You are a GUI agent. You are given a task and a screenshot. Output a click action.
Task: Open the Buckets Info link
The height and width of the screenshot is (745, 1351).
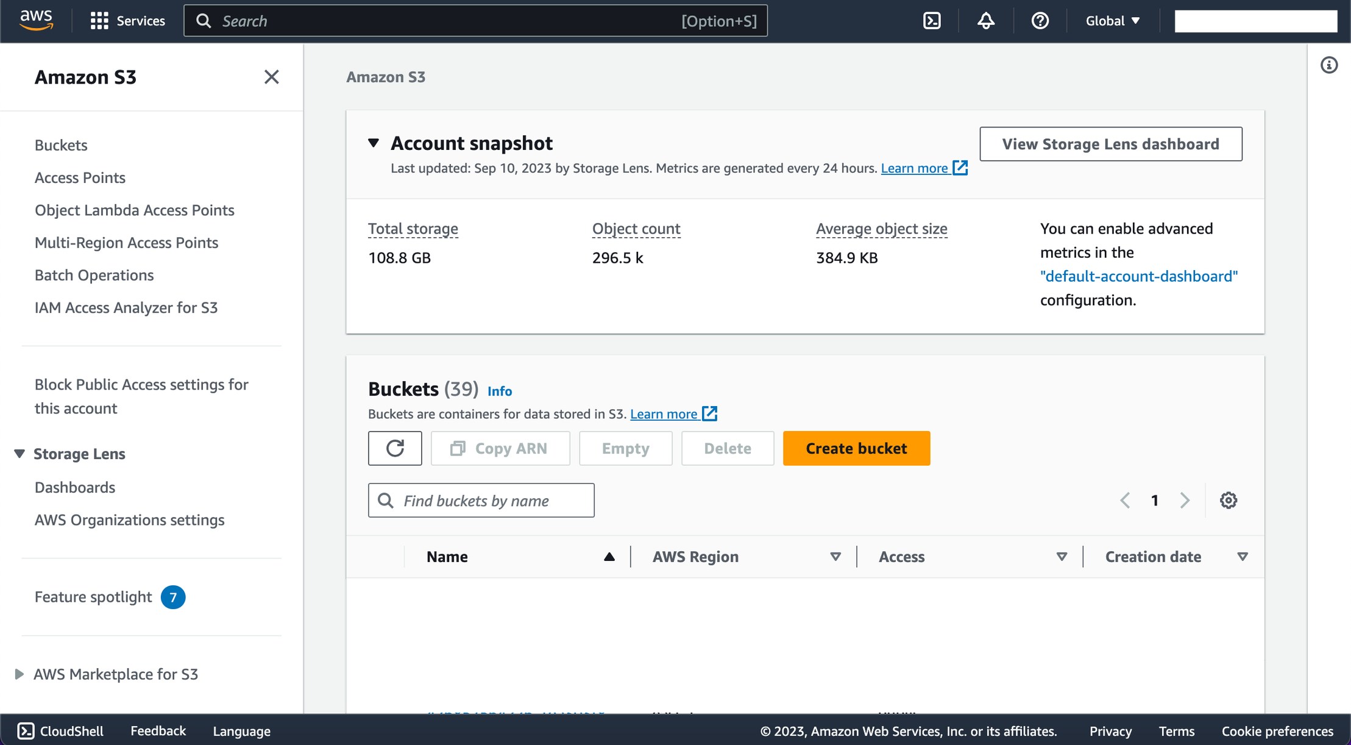500,391
